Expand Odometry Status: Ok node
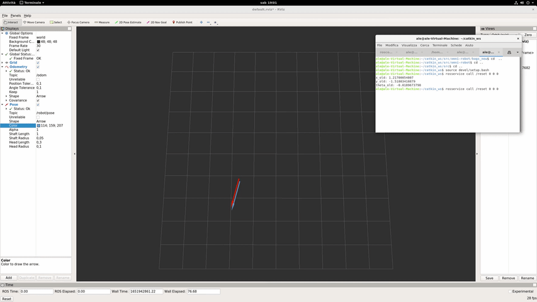 point(6,71)
